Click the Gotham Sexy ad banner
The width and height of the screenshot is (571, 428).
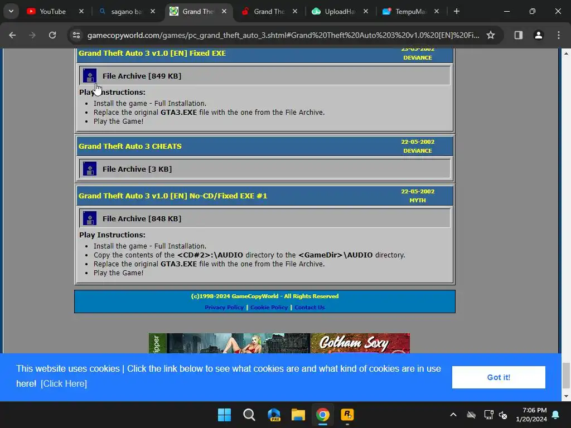tap(279, 343)
